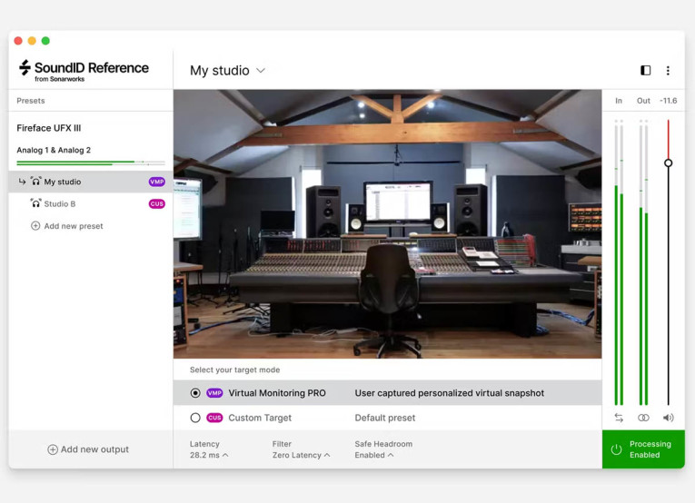Select the Virtual Monitoring PRO radio button
The image size is (695, 503).
195,393
